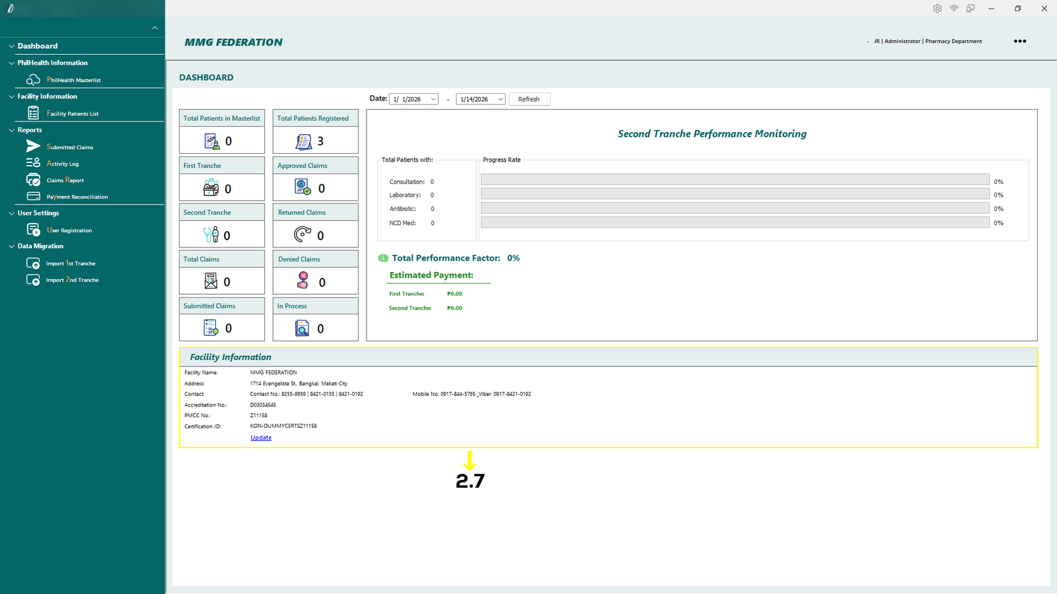This screenshot has width=1057, height=594.
Task: Open the User Registration icon
Action: [x=33, y=230]
